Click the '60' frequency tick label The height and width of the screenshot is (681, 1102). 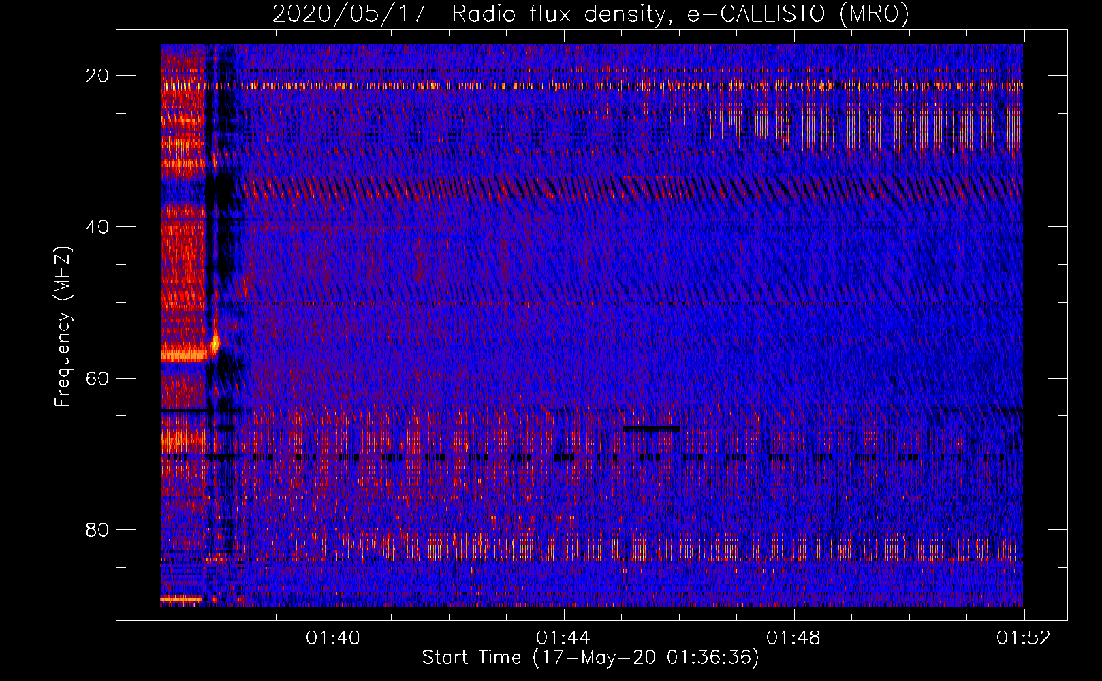pyautogui.click(x=97, y=377)
